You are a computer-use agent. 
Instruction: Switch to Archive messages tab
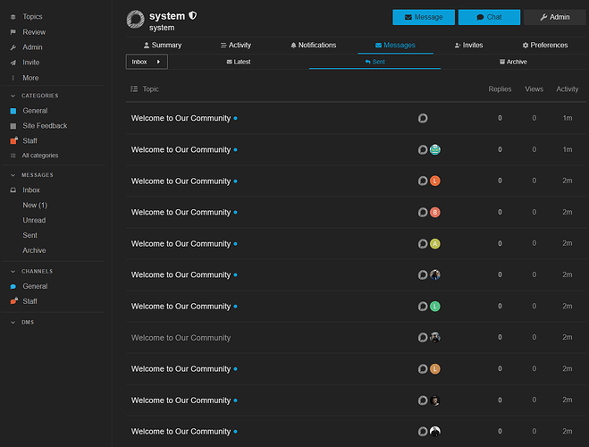pos(513,62)
